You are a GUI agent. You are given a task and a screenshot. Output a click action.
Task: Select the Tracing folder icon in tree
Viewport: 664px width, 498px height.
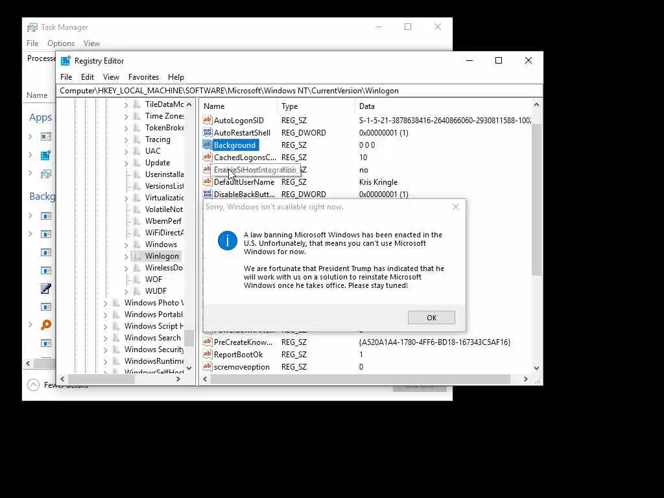point(137,139)
